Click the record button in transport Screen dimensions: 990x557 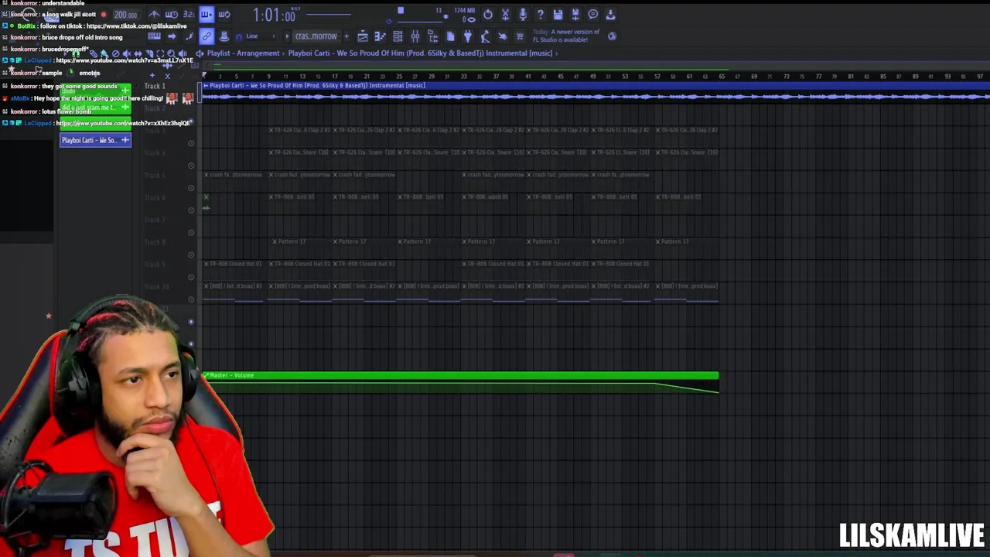coord(104,15)
